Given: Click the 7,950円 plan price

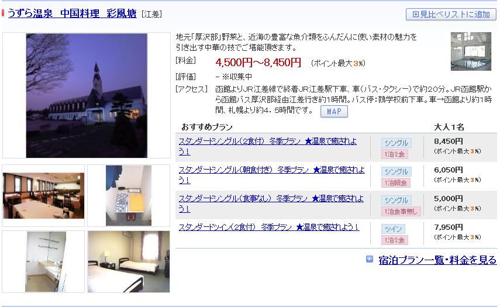Looking at the screenshot, I should coord(449,227).
